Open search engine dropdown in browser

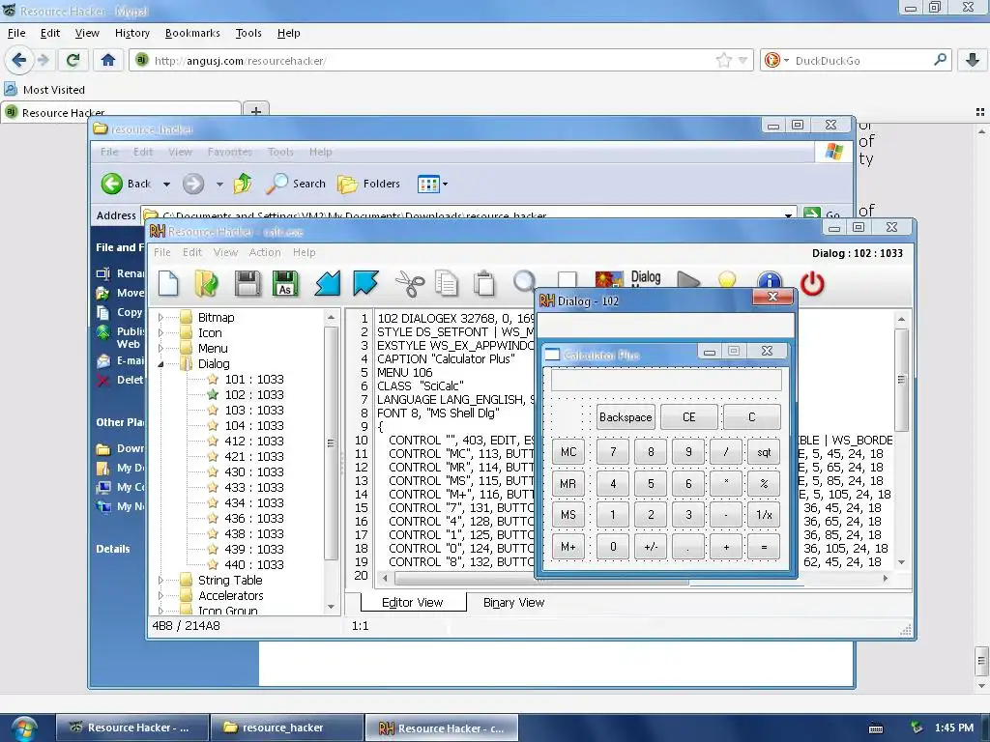tap(786, 61)
